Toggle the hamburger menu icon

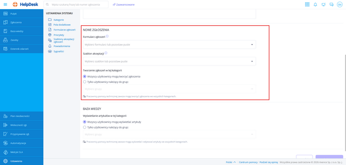(x=5, y=5)
